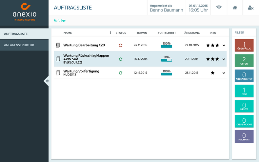The image size is (259, 162).
Task: Click the anexio Instandhaltung logo
Action: (25, 12)
